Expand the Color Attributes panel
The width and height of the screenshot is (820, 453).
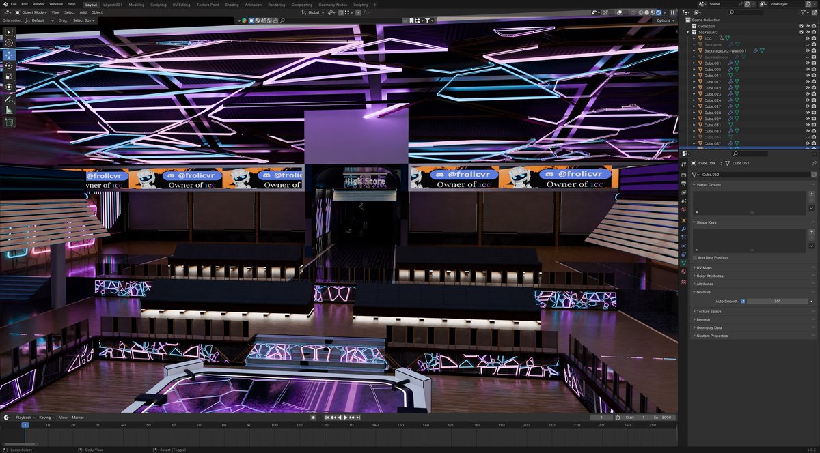709,276
